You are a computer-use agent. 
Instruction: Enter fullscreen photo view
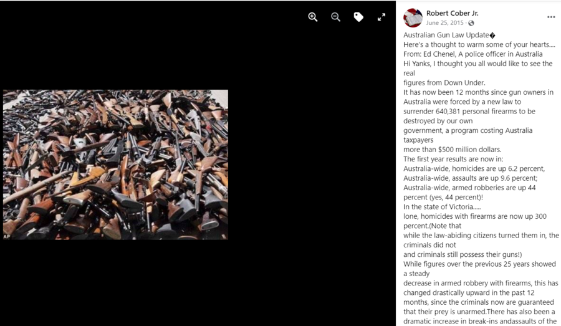(x=381, y=17)
